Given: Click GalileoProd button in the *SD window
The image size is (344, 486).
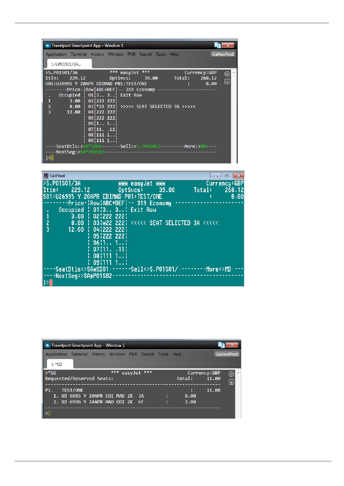Looking at the screenshot, I should pos(227,354).
